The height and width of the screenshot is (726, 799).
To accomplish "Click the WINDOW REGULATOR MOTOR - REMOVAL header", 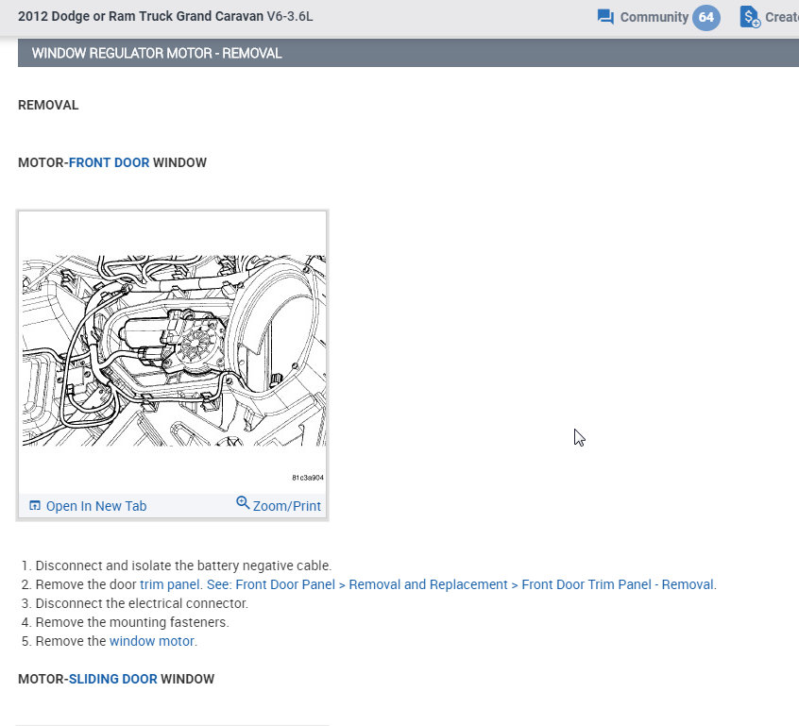I will [157, 53].
